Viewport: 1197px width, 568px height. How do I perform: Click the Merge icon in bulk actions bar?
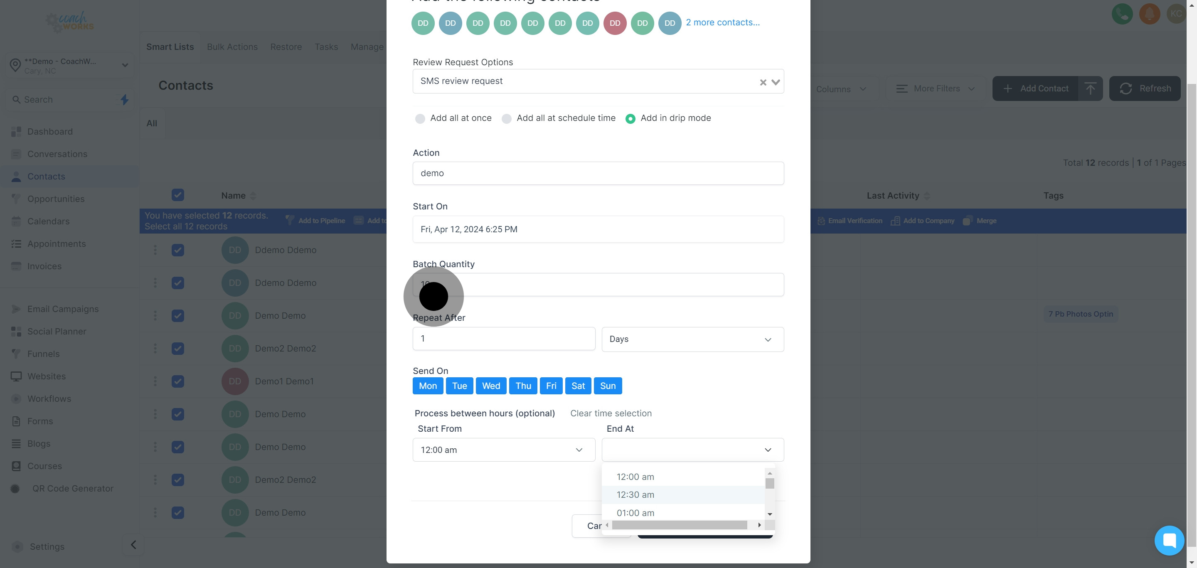point(967,221)
